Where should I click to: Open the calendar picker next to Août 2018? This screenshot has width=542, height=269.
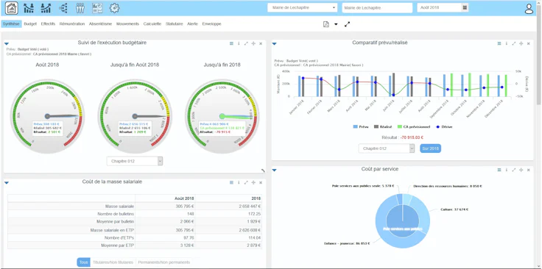[465, 7]
